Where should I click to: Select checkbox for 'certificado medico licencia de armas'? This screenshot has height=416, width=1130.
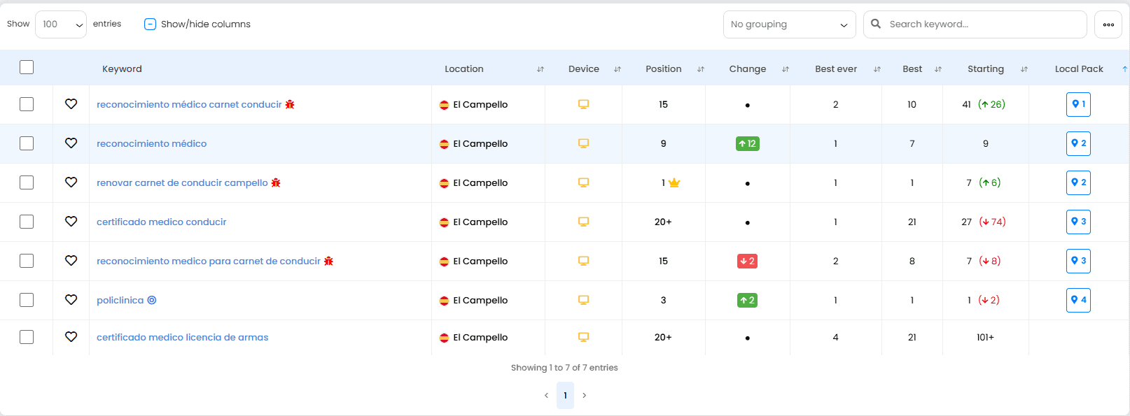[x=27, y=337]
